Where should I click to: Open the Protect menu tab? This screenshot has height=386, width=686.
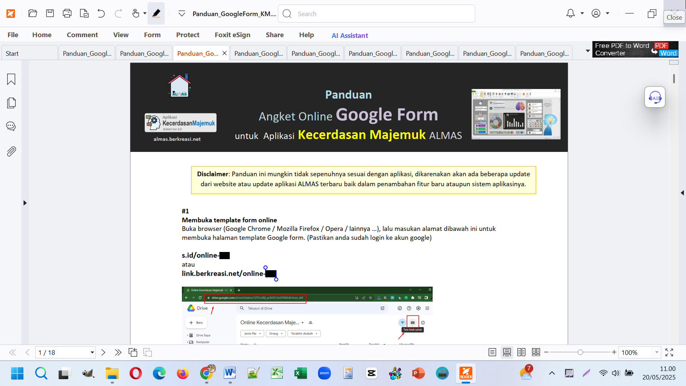coord(188,35)
